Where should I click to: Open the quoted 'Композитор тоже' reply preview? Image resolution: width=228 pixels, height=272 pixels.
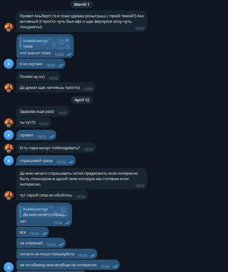click(x=45, y=43)
